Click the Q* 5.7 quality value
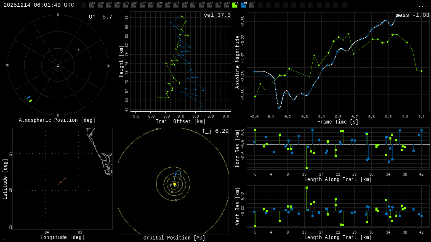 pyautogui.click(x=100, y=17)
